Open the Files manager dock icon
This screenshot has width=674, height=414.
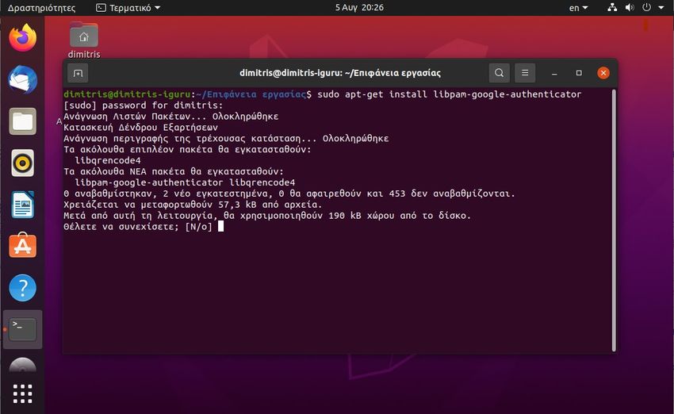click(23, 121)
